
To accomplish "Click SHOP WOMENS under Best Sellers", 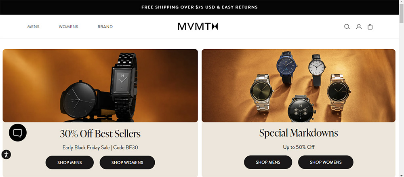I will (x=127, y=162).
